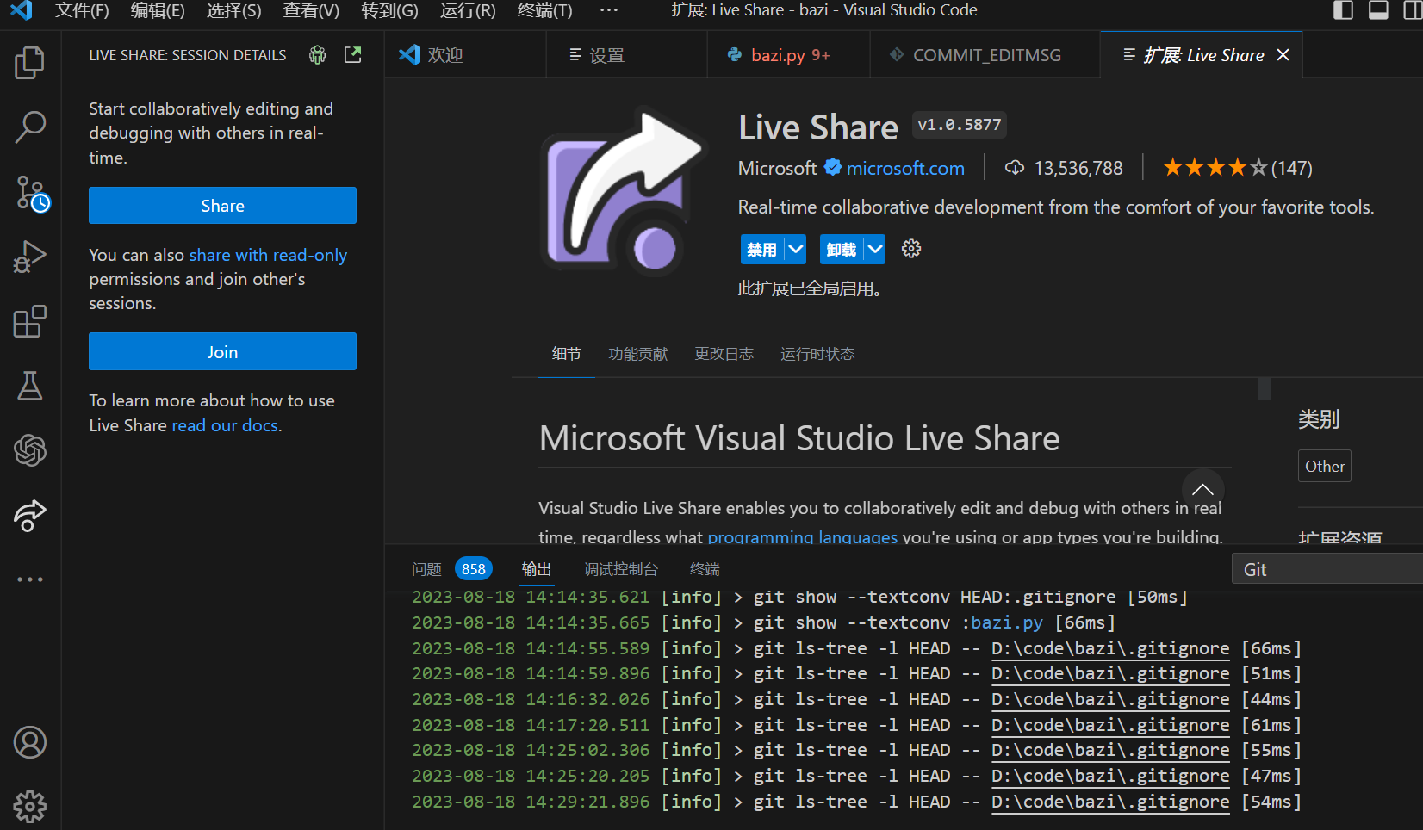Open the Accounts icon
1423x830 pixels.
pos(30,742)
